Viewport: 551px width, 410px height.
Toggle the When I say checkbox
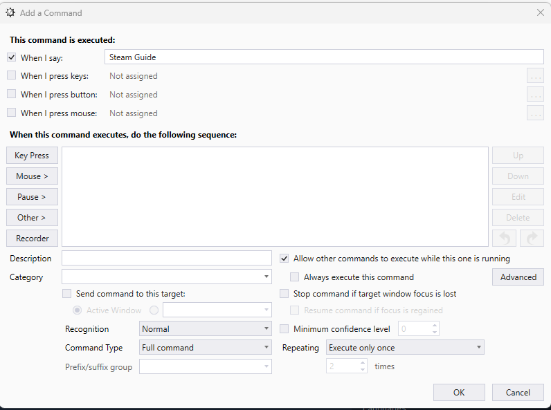point(12,57)
